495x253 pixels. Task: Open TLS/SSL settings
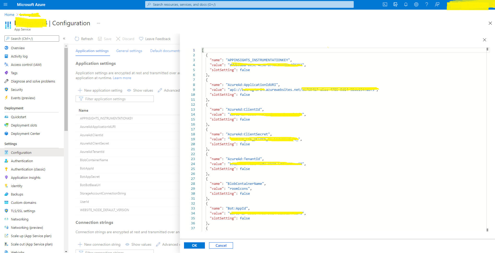tap(23, 211)
